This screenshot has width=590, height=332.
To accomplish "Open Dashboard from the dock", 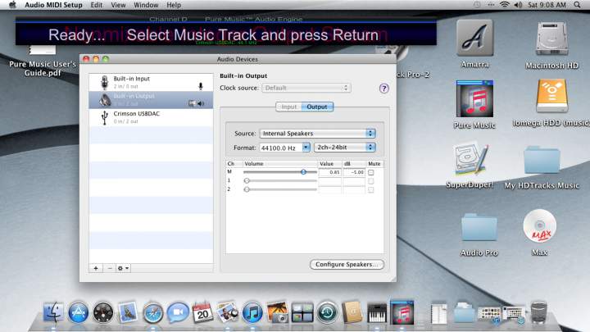I will click(102, 312).
